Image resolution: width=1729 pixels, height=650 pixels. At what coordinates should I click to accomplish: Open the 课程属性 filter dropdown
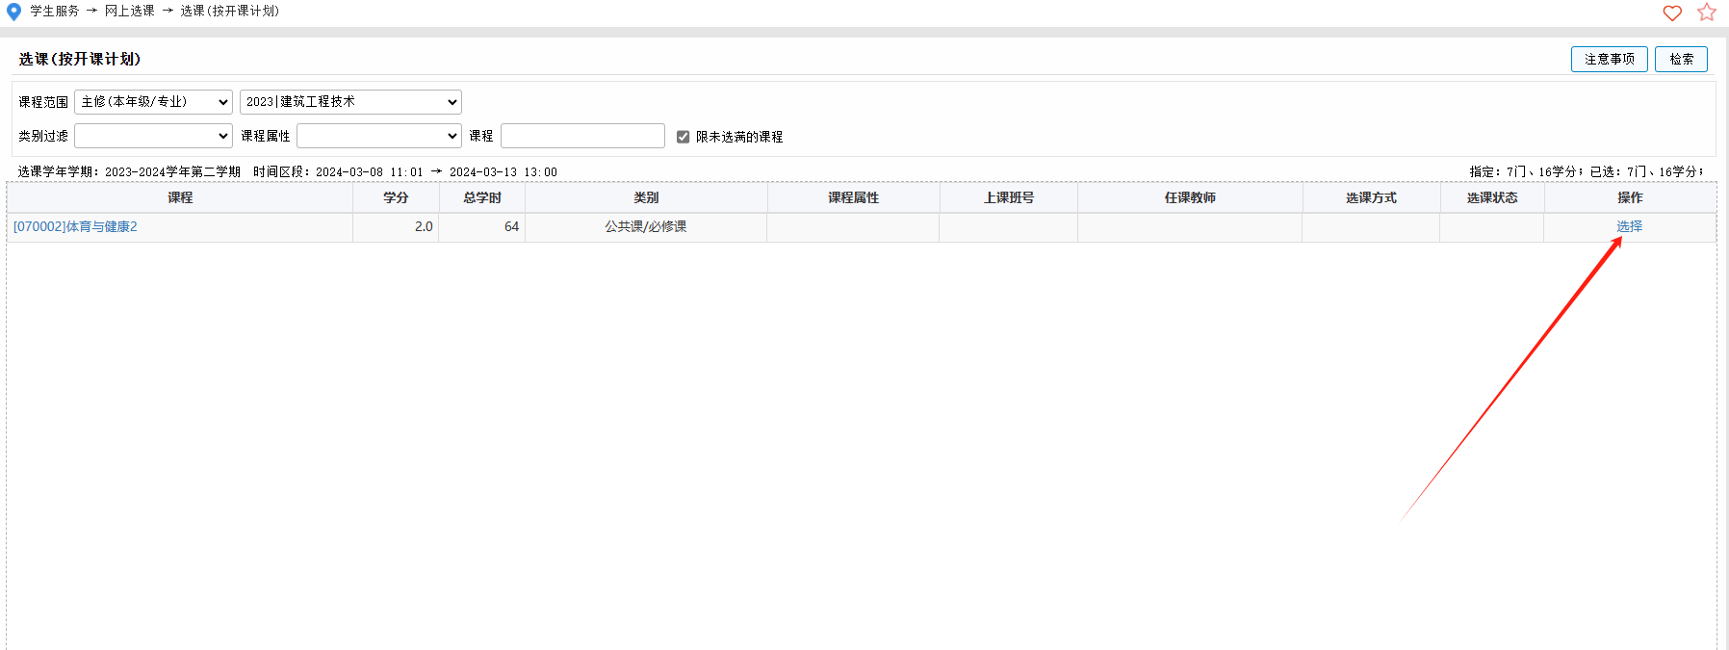click(378, 136)
